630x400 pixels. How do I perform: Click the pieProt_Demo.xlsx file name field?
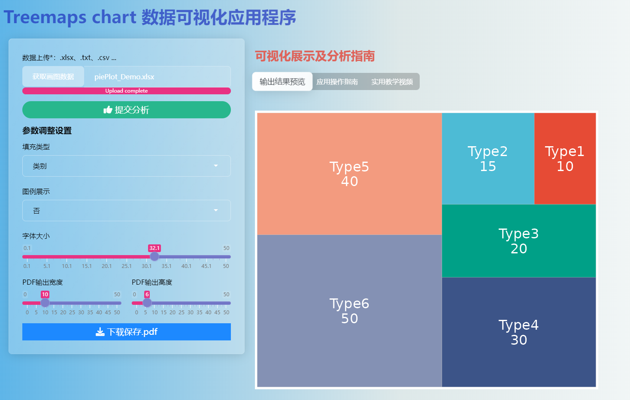[157, 77]
